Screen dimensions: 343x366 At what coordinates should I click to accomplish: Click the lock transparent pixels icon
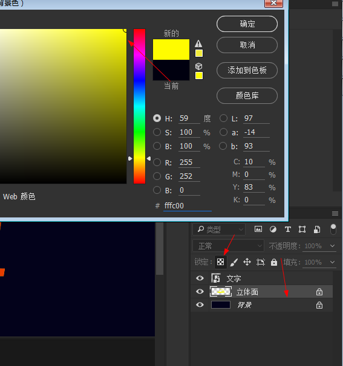pyautogui.click(x=220, y=262)
